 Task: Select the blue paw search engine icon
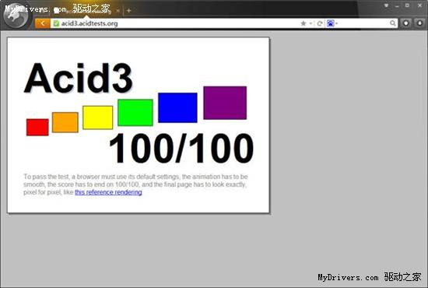[330, 23]
